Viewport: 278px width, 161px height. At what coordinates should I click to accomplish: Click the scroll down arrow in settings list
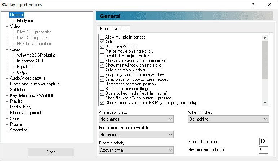click(265, 103)
